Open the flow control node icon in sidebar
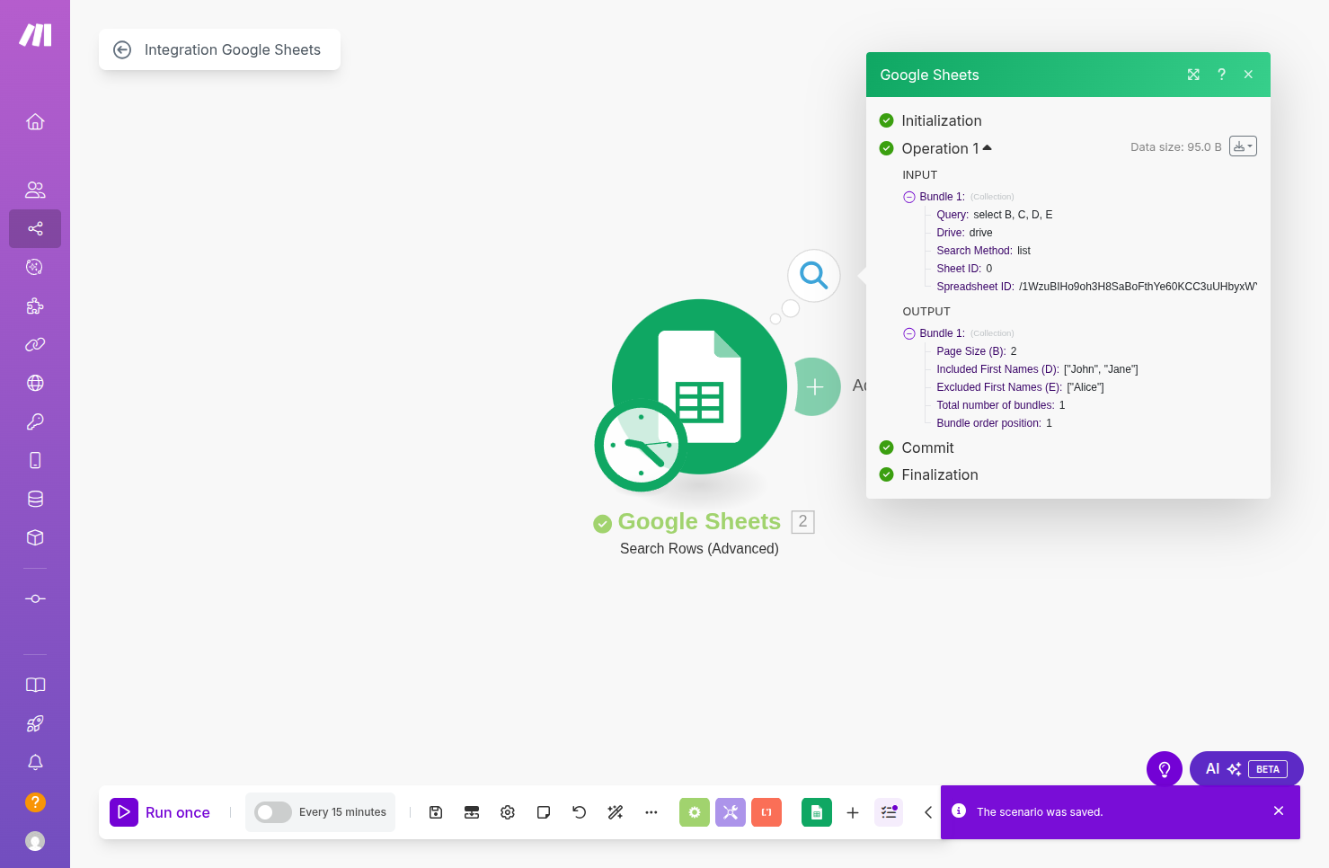The height and width of the screenshot is (868, 1329). coord(35,598)
